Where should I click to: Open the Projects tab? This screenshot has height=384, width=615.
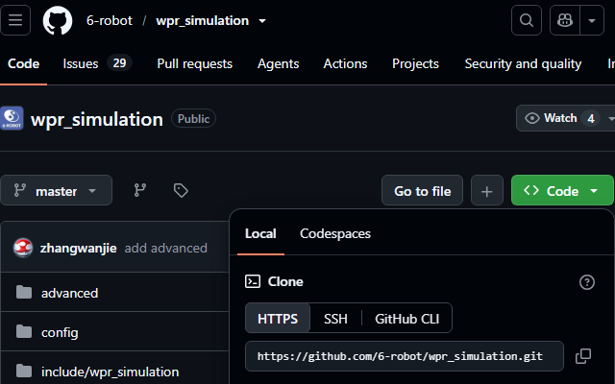coord(415,63)
